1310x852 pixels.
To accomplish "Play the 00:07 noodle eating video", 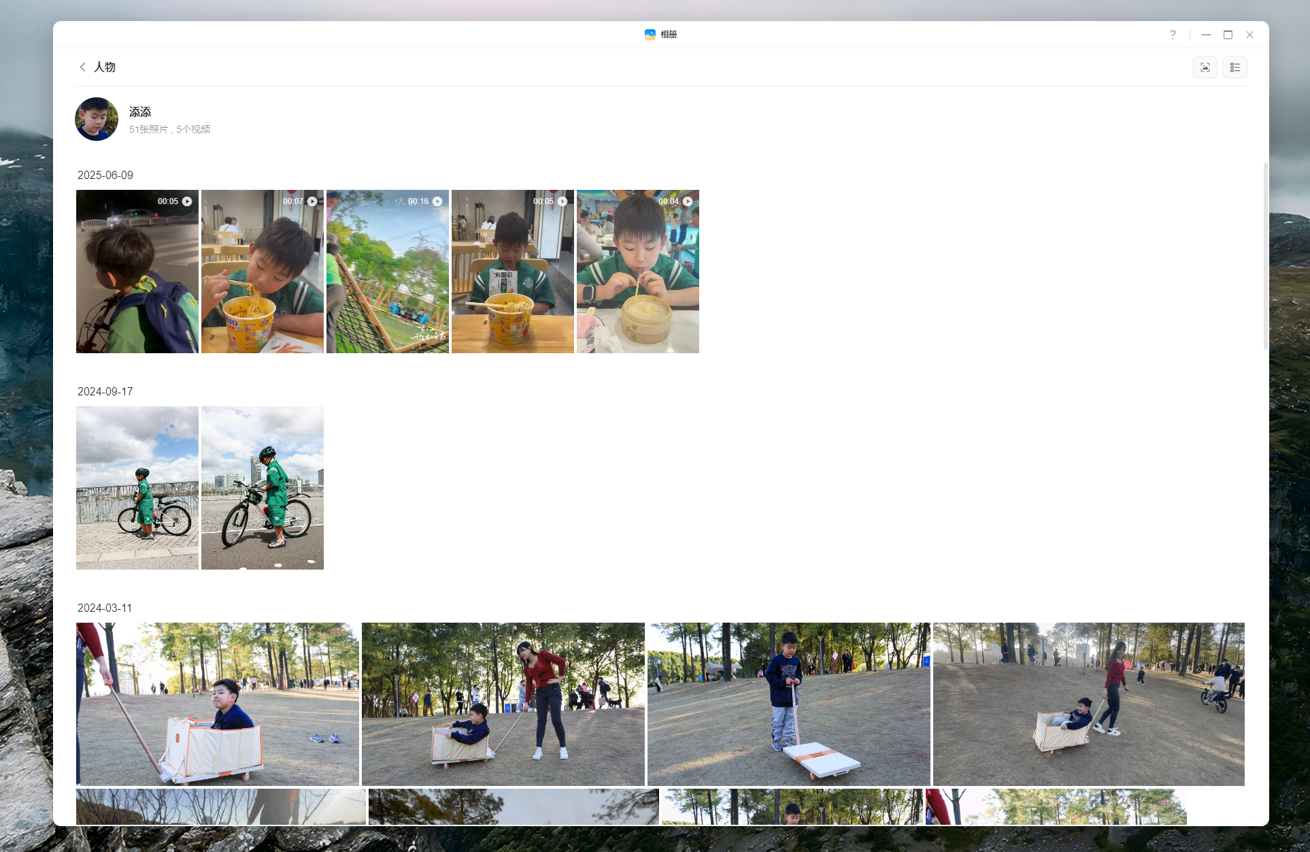I will [x=263, y=272].
